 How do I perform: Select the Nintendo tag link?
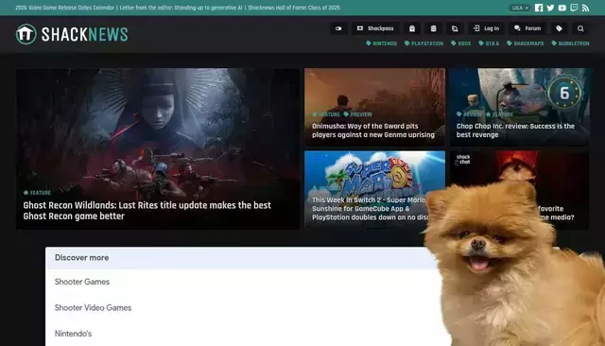click(x=382, y=43)
